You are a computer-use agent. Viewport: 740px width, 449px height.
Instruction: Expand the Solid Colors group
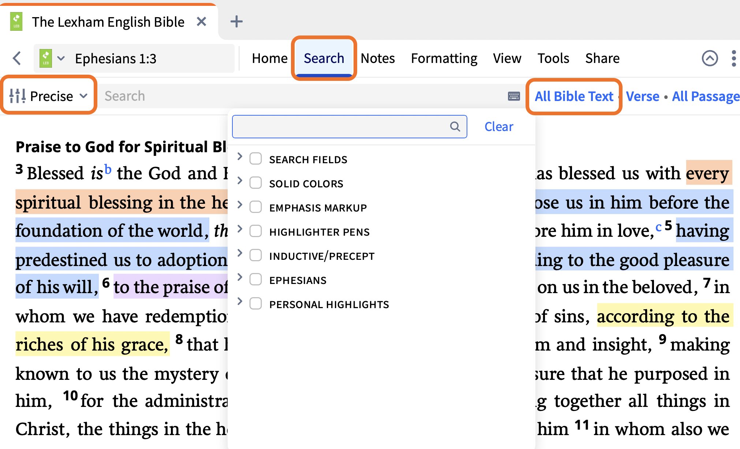pyautogui.click(x=240, y=181)
